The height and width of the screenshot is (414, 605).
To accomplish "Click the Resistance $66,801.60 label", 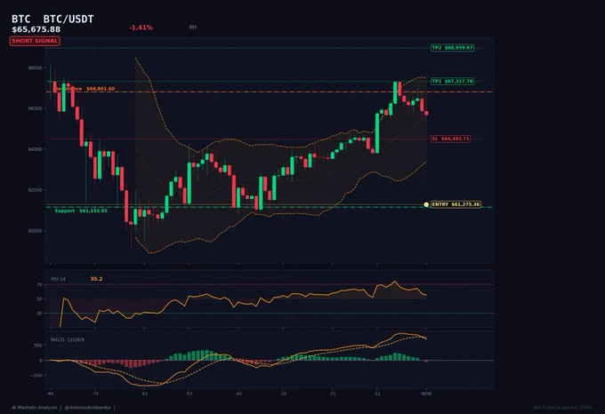I will [x=85, y=89].
